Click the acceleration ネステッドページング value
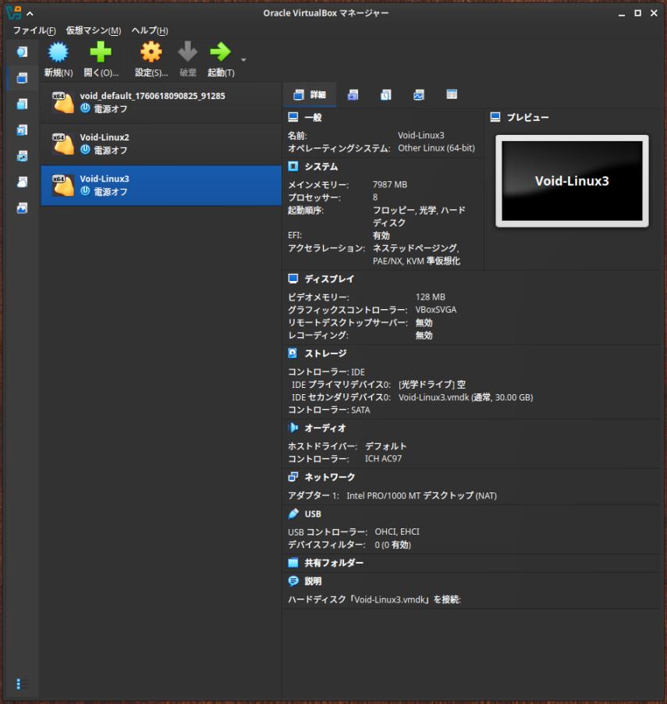This screenshot has width=667, height=704. [416, 254]
